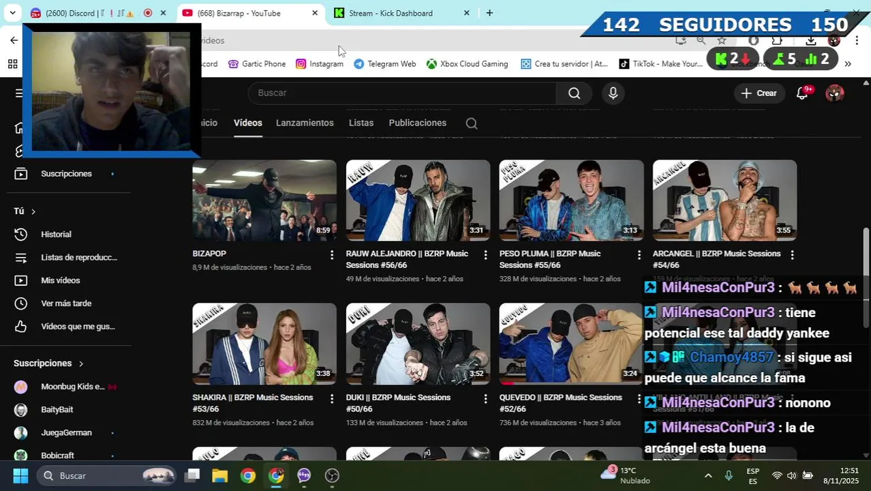Open a new browser tab

pos(489,13)
